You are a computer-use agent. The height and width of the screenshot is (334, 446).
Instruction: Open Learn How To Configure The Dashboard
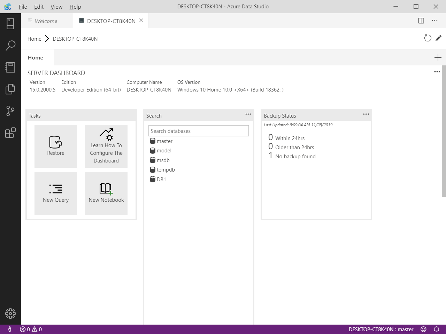pos(106,146)
